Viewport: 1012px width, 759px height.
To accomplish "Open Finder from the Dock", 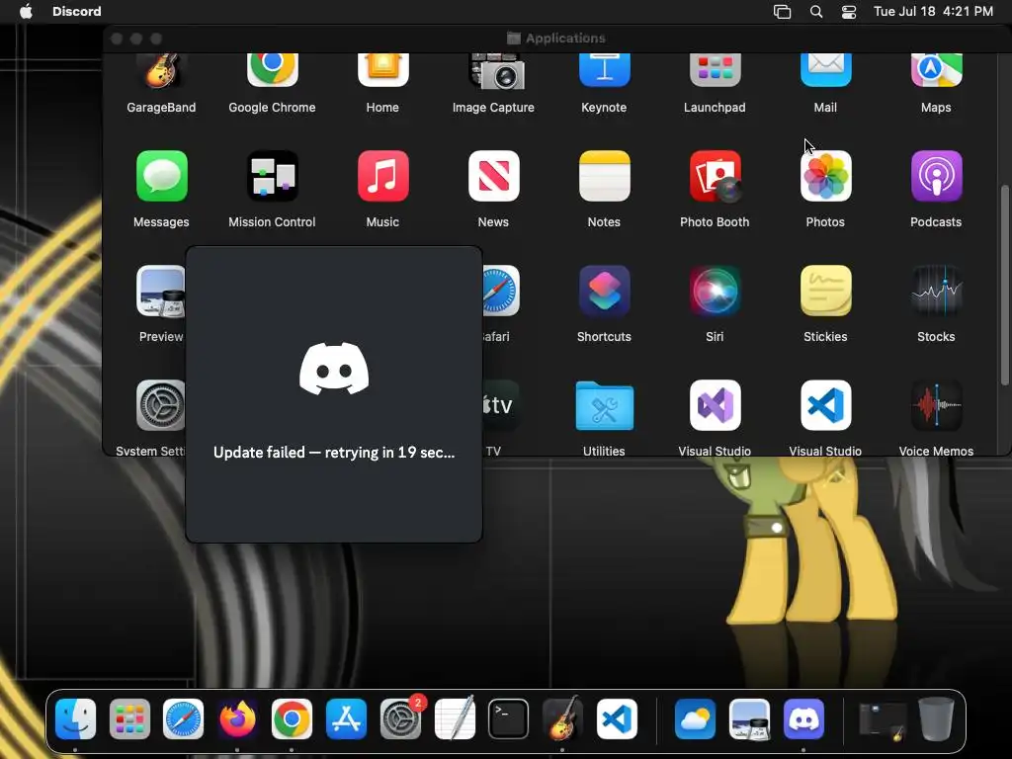I will click(75, 719).
